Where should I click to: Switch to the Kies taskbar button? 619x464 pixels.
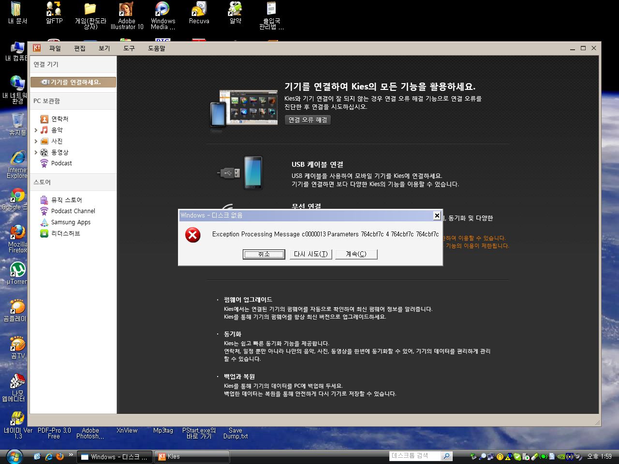(x=192, y=456)
